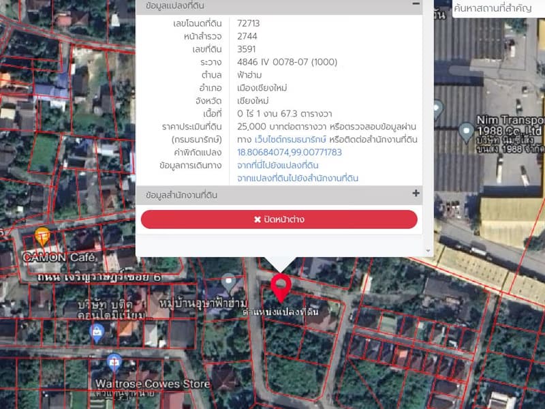Image resolution: width=545 pixels, height=409 pixels.
Task: Open the coordinates link 18.80684074,99.00771783
Action: 289,152
